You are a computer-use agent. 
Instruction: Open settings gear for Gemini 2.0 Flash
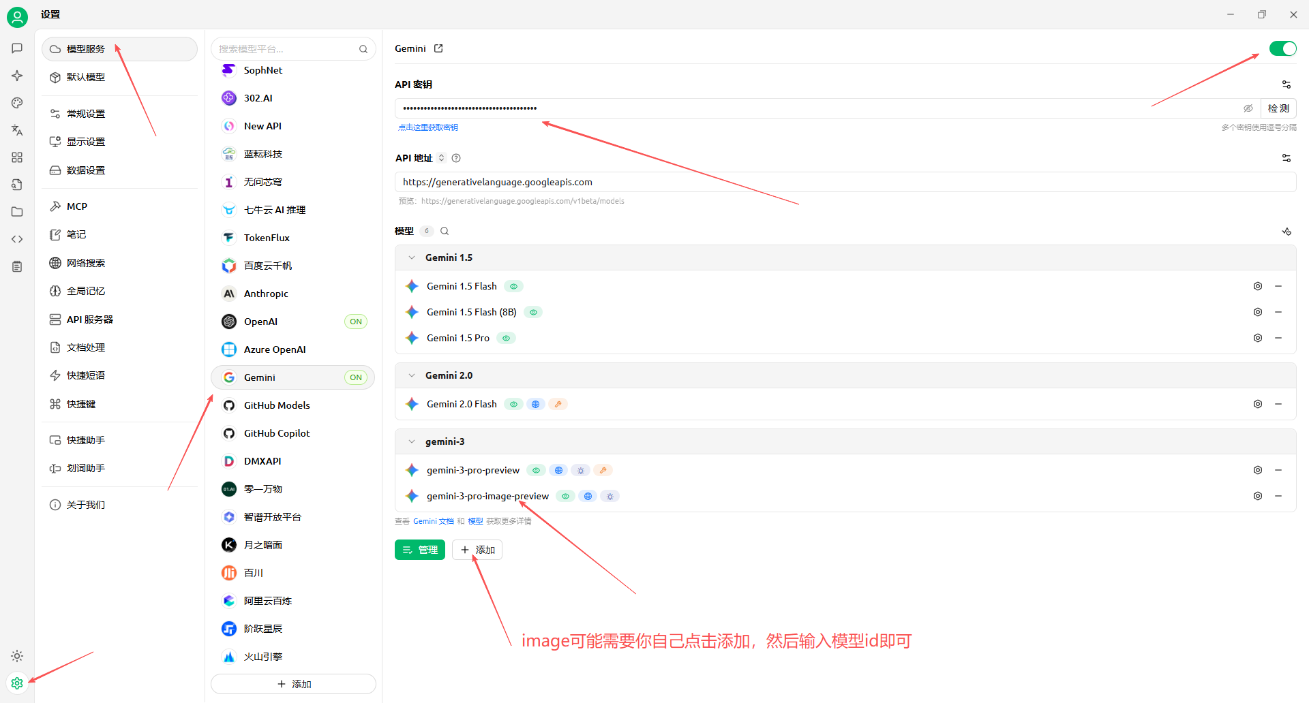click(x=1258, y=404)
